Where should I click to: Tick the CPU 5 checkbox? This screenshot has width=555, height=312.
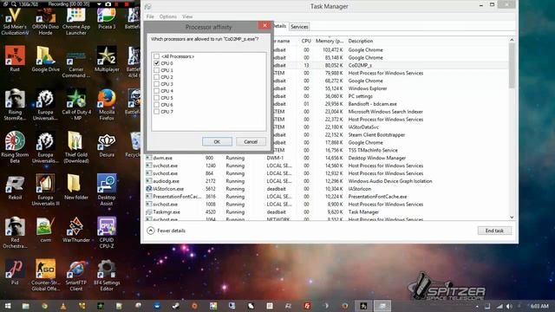(156, 98)
